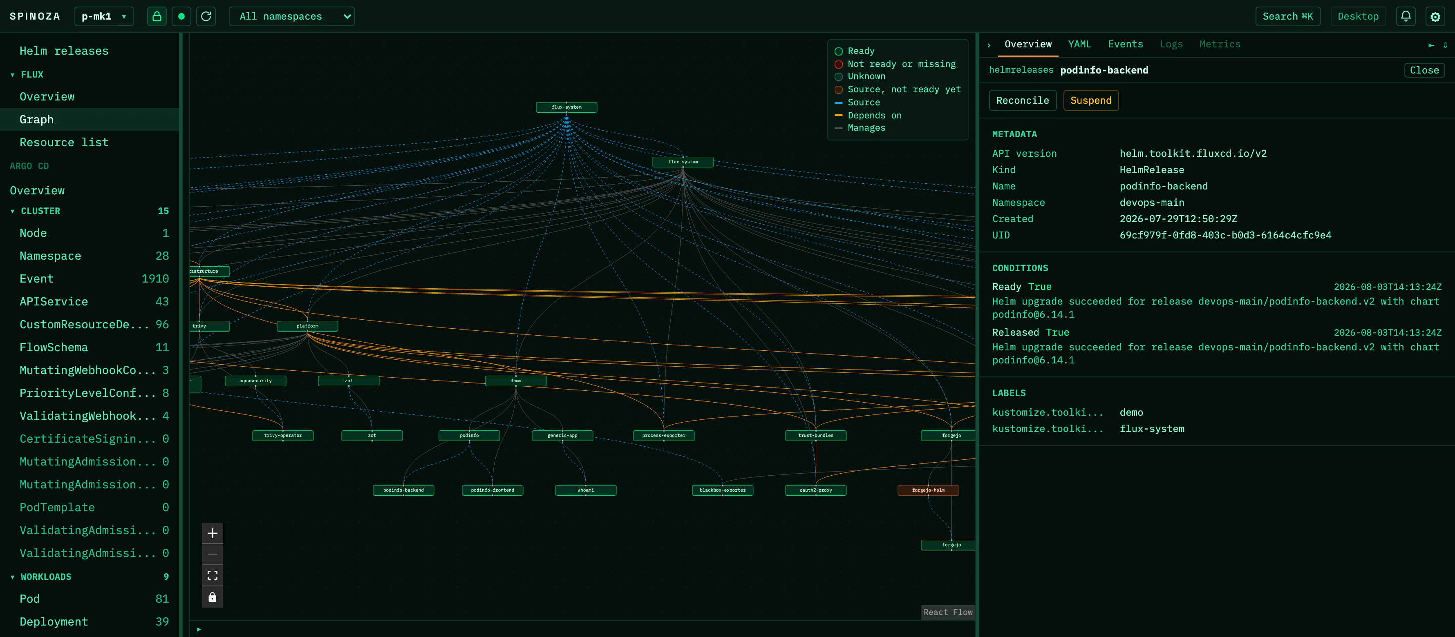Select the generic-app graph node
Viewport: 1455px width, 637px height.
[x=562, y=436]
